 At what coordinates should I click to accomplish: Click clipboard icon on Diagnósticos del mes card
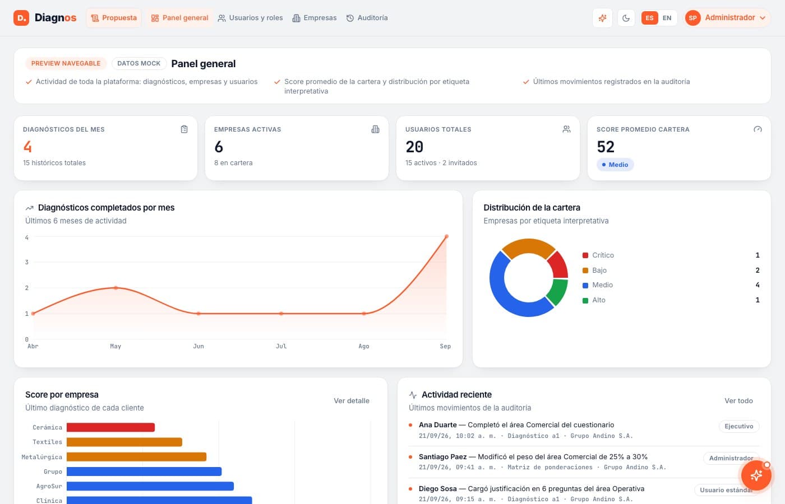(x=184, y=129)
